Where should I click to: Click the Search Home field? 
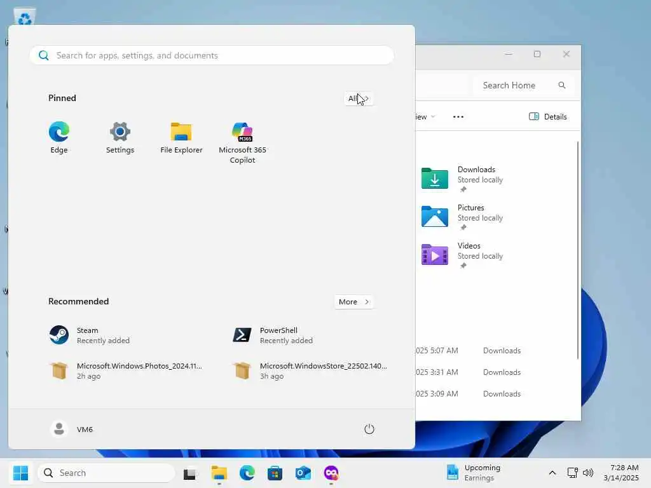[524, 85]
